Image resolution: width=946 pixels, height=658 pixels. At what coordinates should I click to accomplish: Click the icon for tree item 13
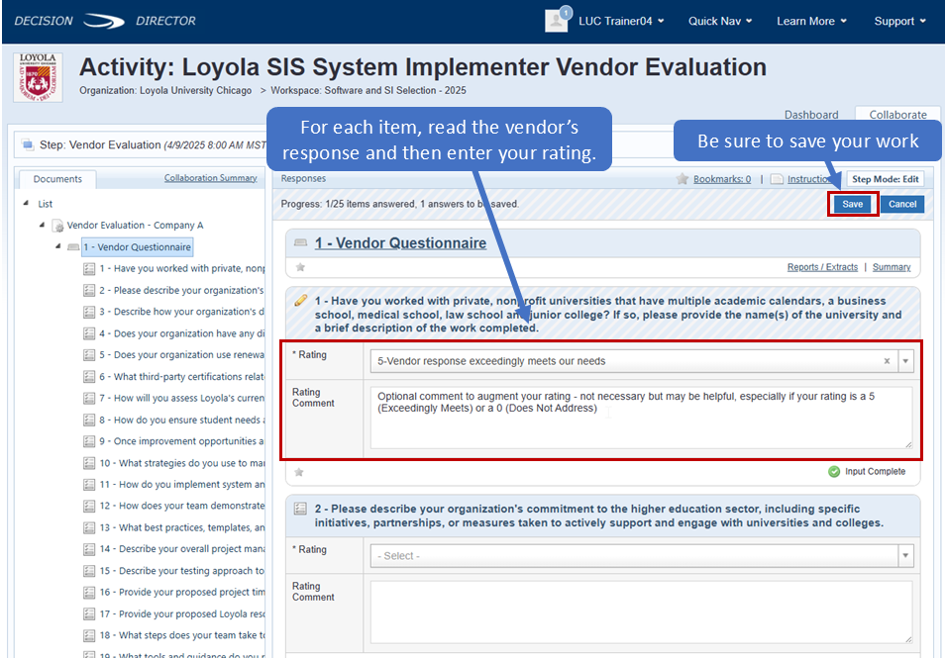[89, 527]
